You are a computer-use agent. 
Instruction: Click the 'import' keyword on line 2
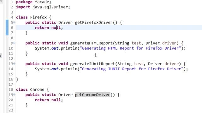(x=23, y=7)
